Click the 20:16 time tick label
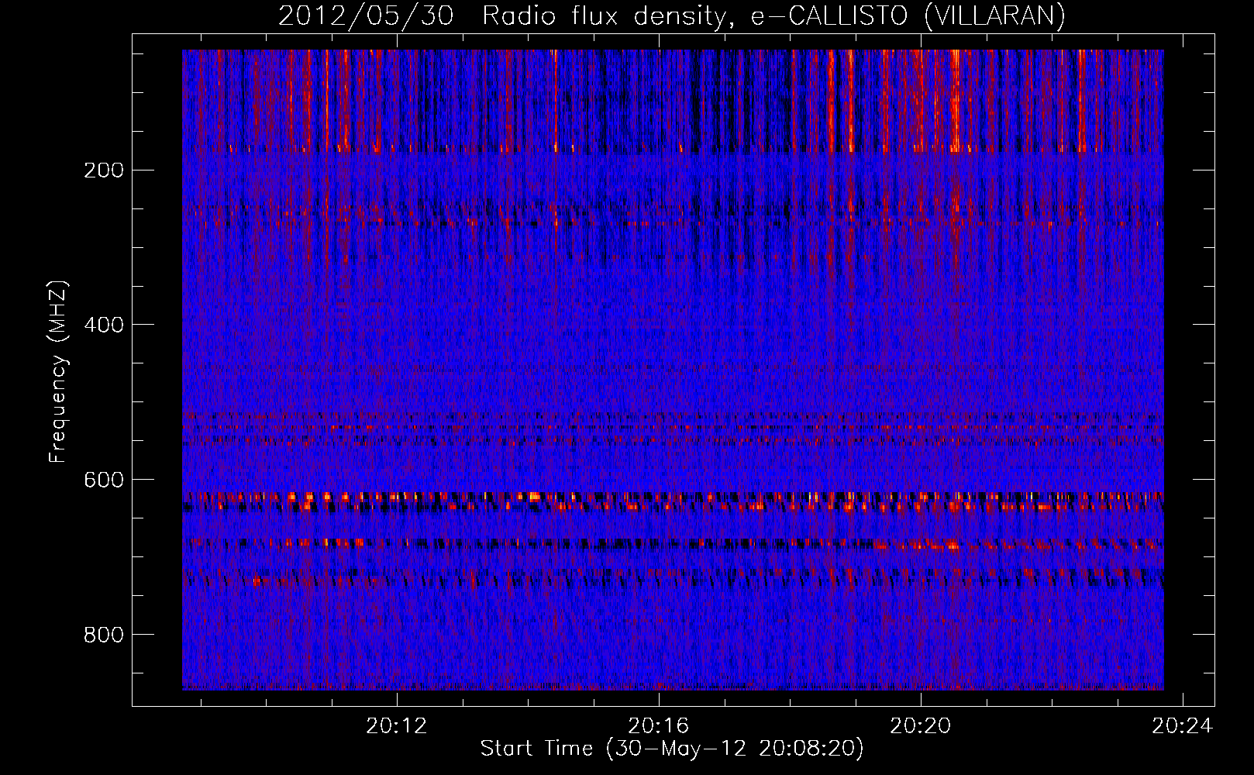 659,726
